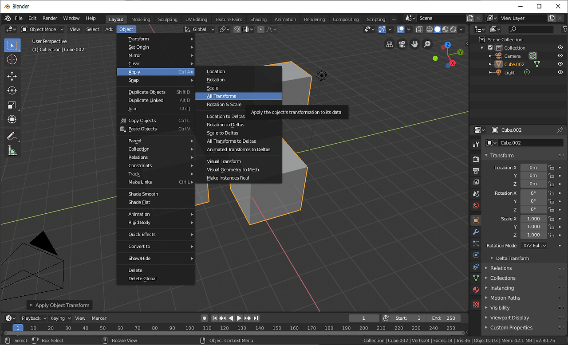Toggle visibility of Cube.002 in outliner
568x345 pixels.
point(560,64)
